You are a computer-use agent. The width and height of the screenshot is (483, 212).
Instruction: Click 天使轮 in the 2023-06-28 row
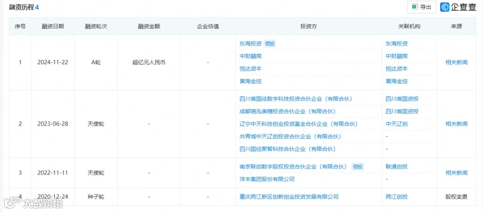click(96, 124)
